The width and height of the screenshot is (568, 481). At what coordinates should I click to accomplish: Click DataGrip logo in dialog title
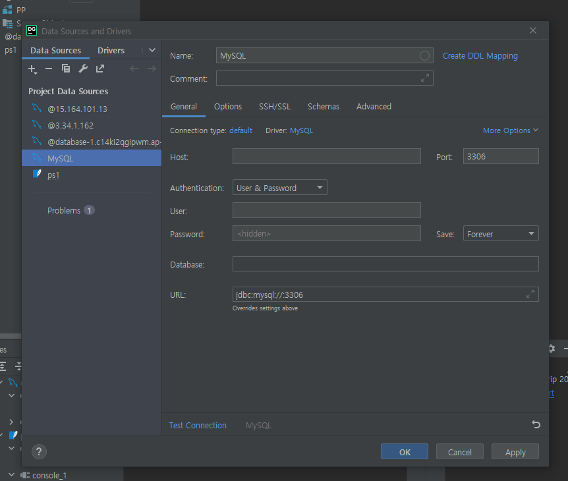[32, 30]
